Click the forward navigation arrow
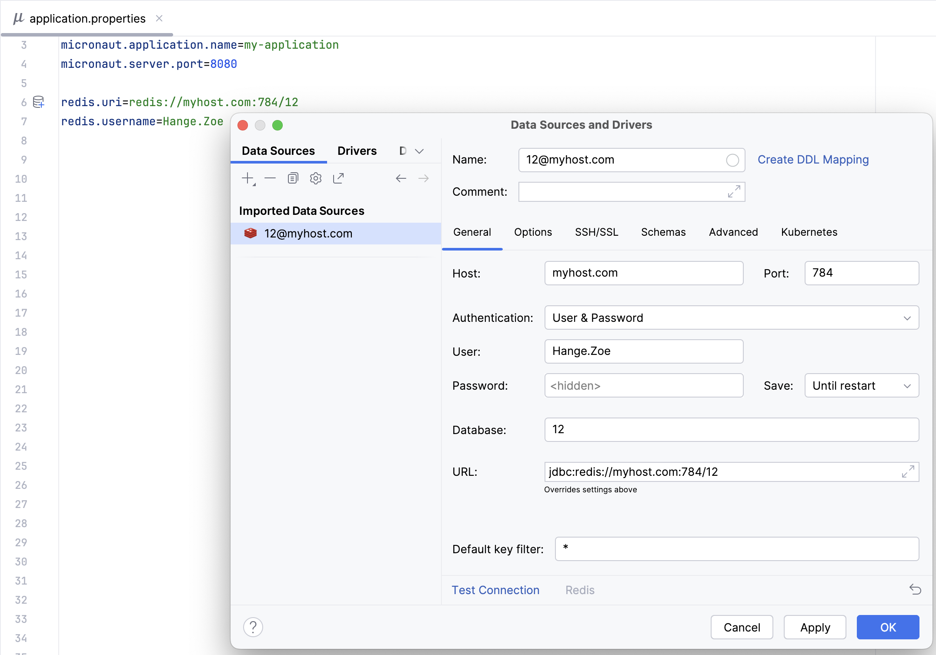The height and width of the screenshot is (655, 936). point(423,178)
